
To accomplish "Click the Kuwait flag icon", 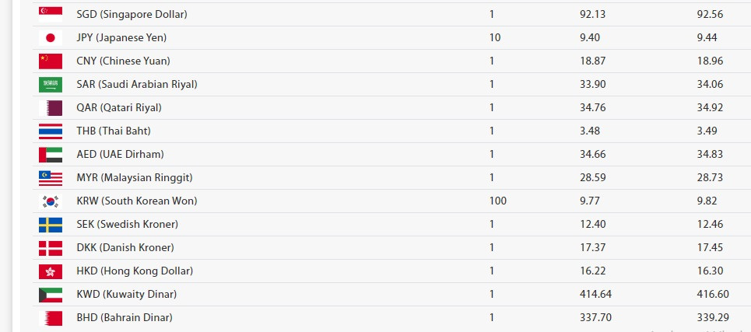I will point(51,295).
